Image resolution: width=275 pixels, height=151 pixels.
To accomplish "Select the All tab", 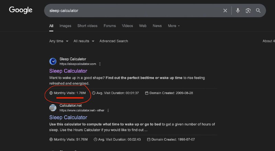I will [51, 26].
